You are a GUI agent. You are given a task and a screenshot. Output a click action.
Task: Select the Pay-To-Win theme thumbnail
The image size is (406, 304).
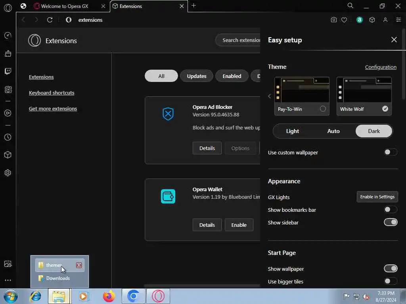pos(302,90)
